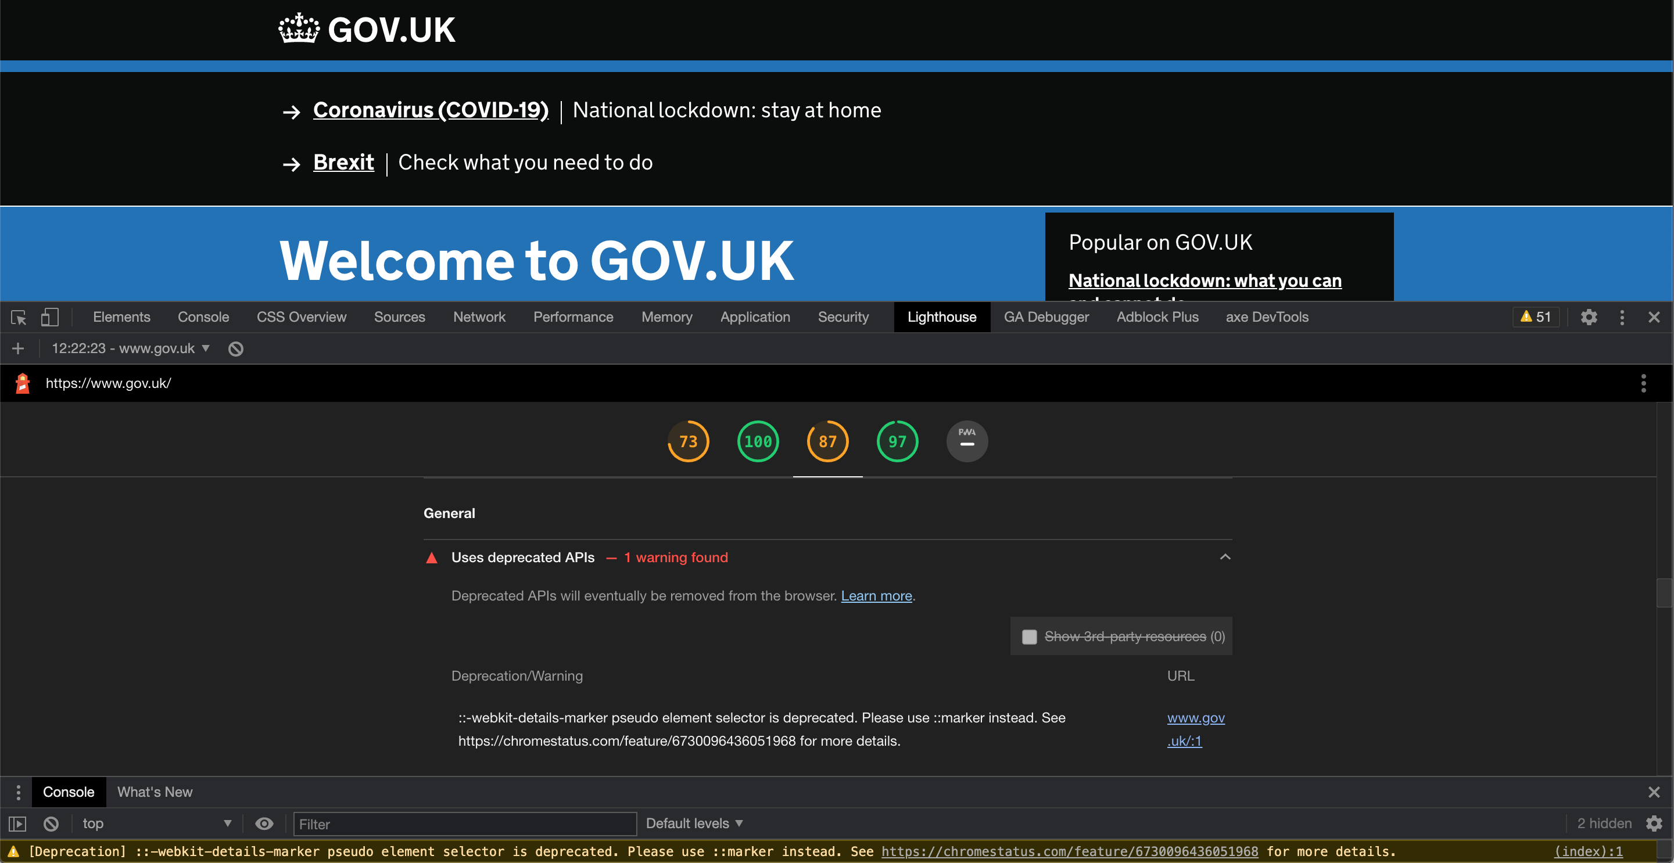The width and height of the screenshot is (1674, 863).
Task: Open the axe DevTools tab
Action: pyautogui.click(x=1267, y=317)
